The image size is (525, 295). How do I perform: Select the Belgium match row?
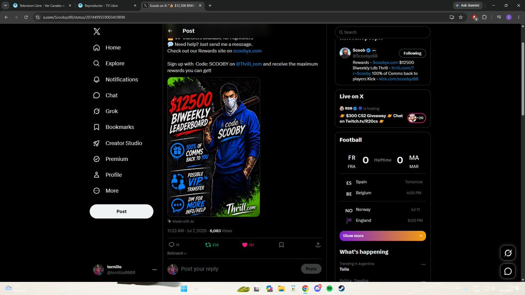(383, 193)
